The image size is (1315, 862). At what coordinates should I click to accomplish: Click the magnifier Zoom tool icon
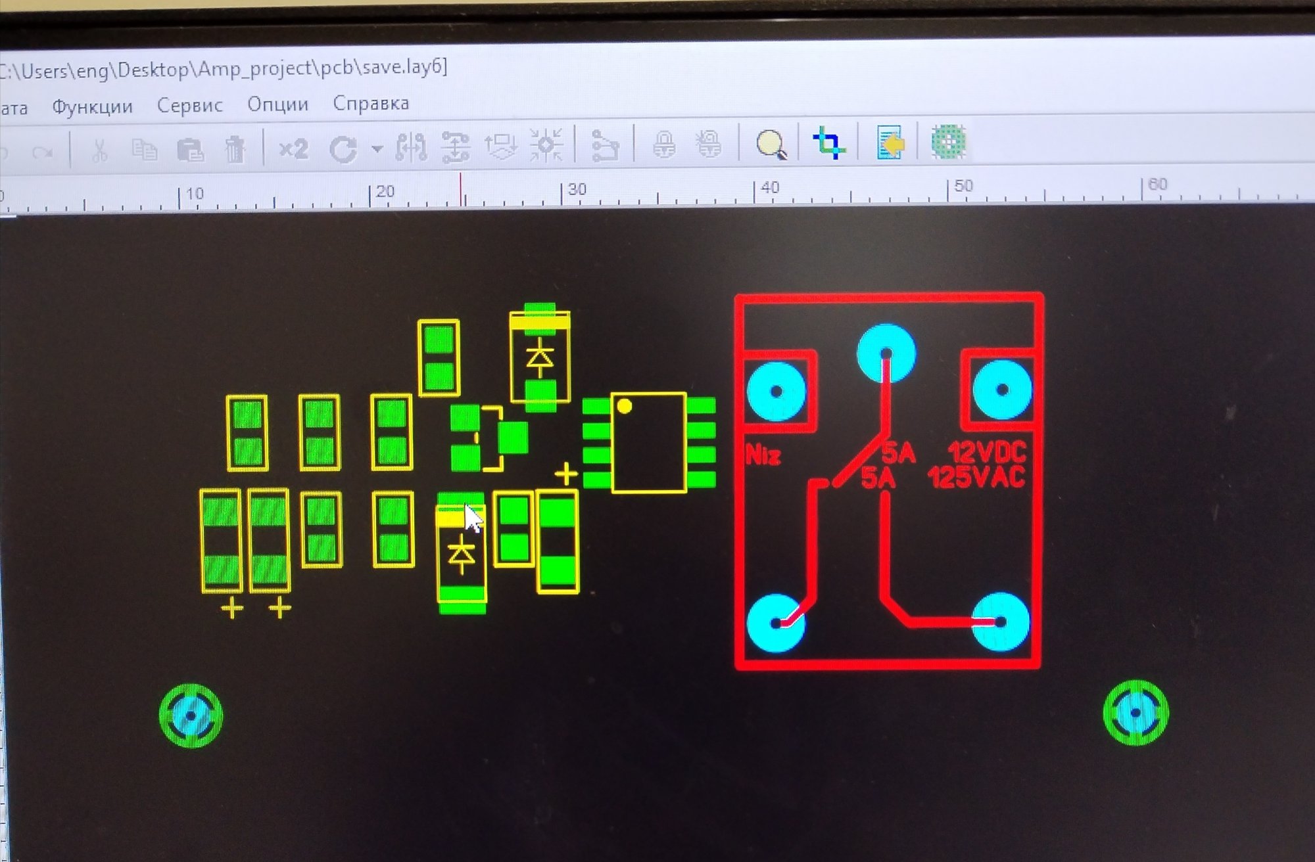(771, 143)
